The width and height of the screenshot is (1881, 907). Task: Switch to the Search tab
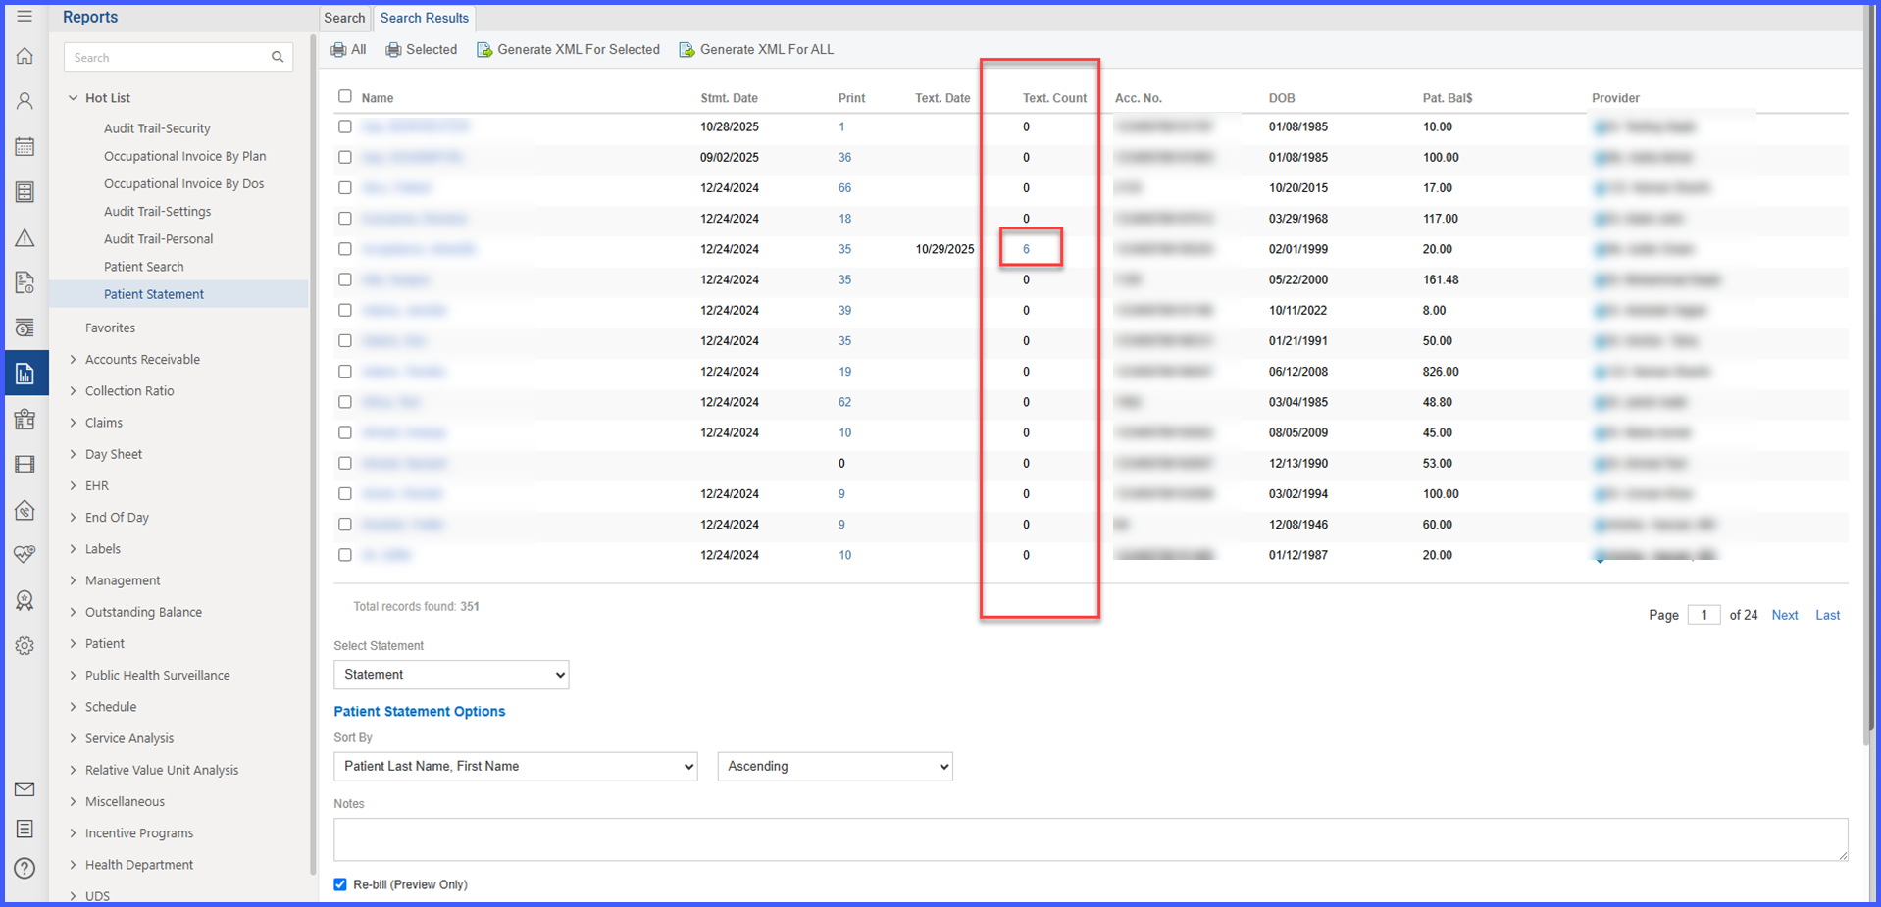pyautogui.click(x=344, y=18)
